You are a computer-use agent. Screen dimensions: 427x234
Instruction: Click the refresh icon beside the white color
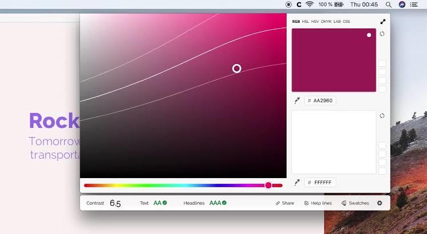(382, 116)
